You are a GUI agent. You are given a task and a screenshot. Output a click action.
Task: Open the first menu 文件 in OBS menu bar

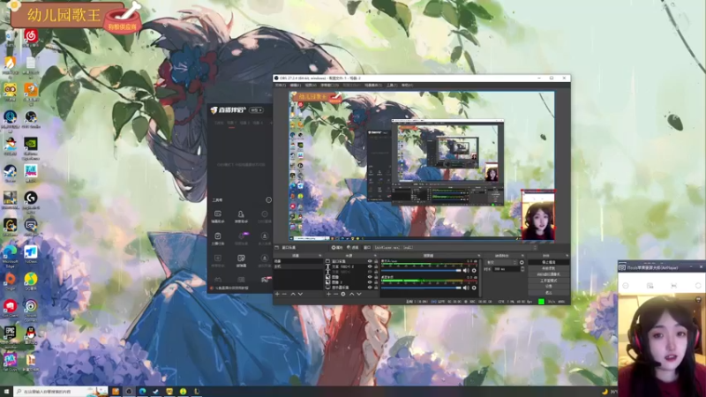(281, 85)
